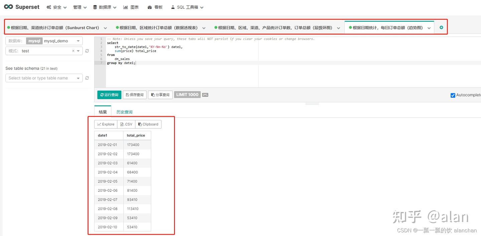
Task: Switch to the 历史查询 tab
Action: [124, 112]
